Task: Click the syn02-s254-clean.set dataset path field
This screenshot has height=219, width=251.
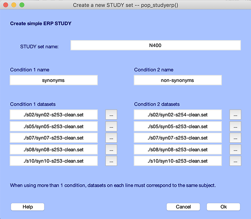Action: 178,115
